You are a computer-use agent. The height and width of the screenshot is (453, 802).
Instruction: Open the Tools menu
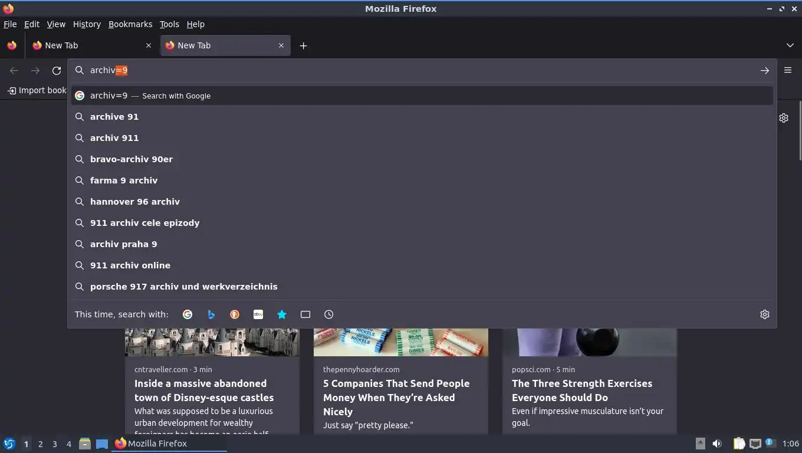pyautogui.click(x=169, y=24)
